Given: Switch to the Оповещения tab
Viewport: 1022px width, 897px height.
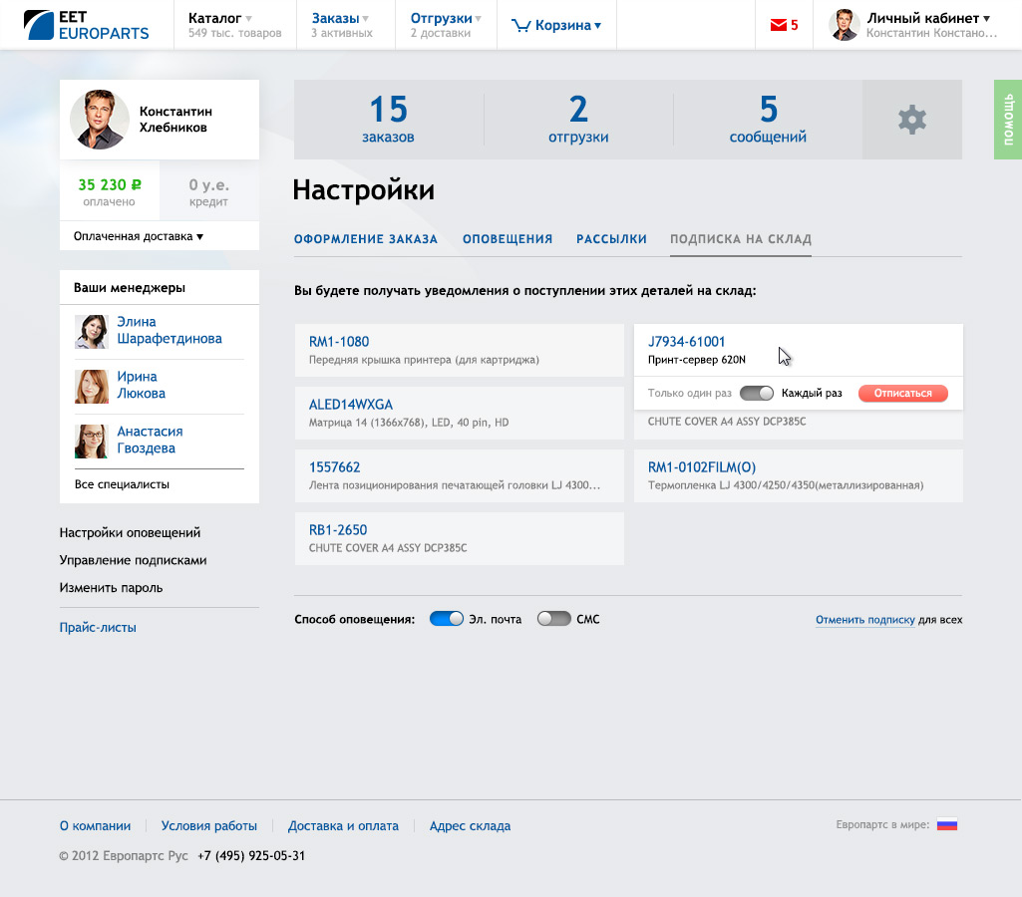Looking at the screenshot, I should coord(508,239).
